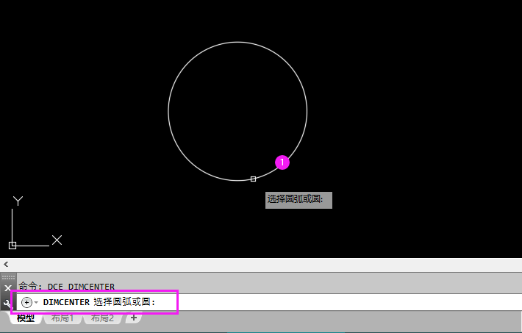Close the command line window
522x333 pixels.
8,287
